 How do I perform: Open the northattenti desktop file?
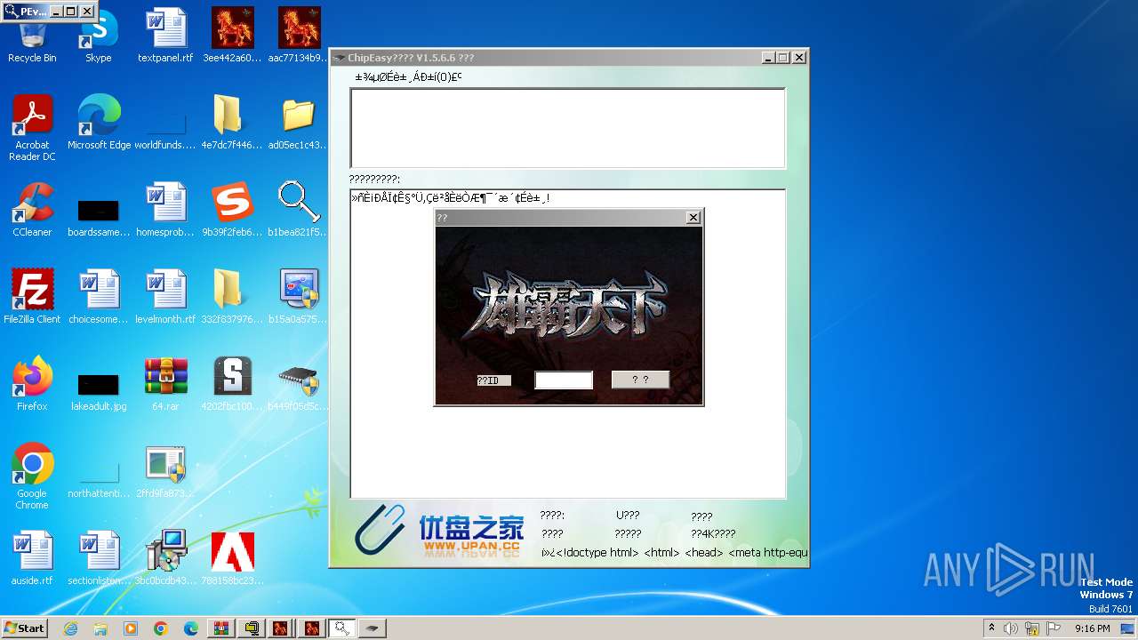click(99, 478)
